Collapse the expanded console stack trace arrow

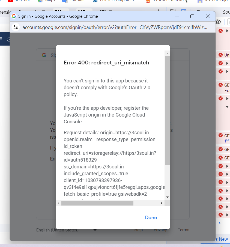(x=227, y=107)
